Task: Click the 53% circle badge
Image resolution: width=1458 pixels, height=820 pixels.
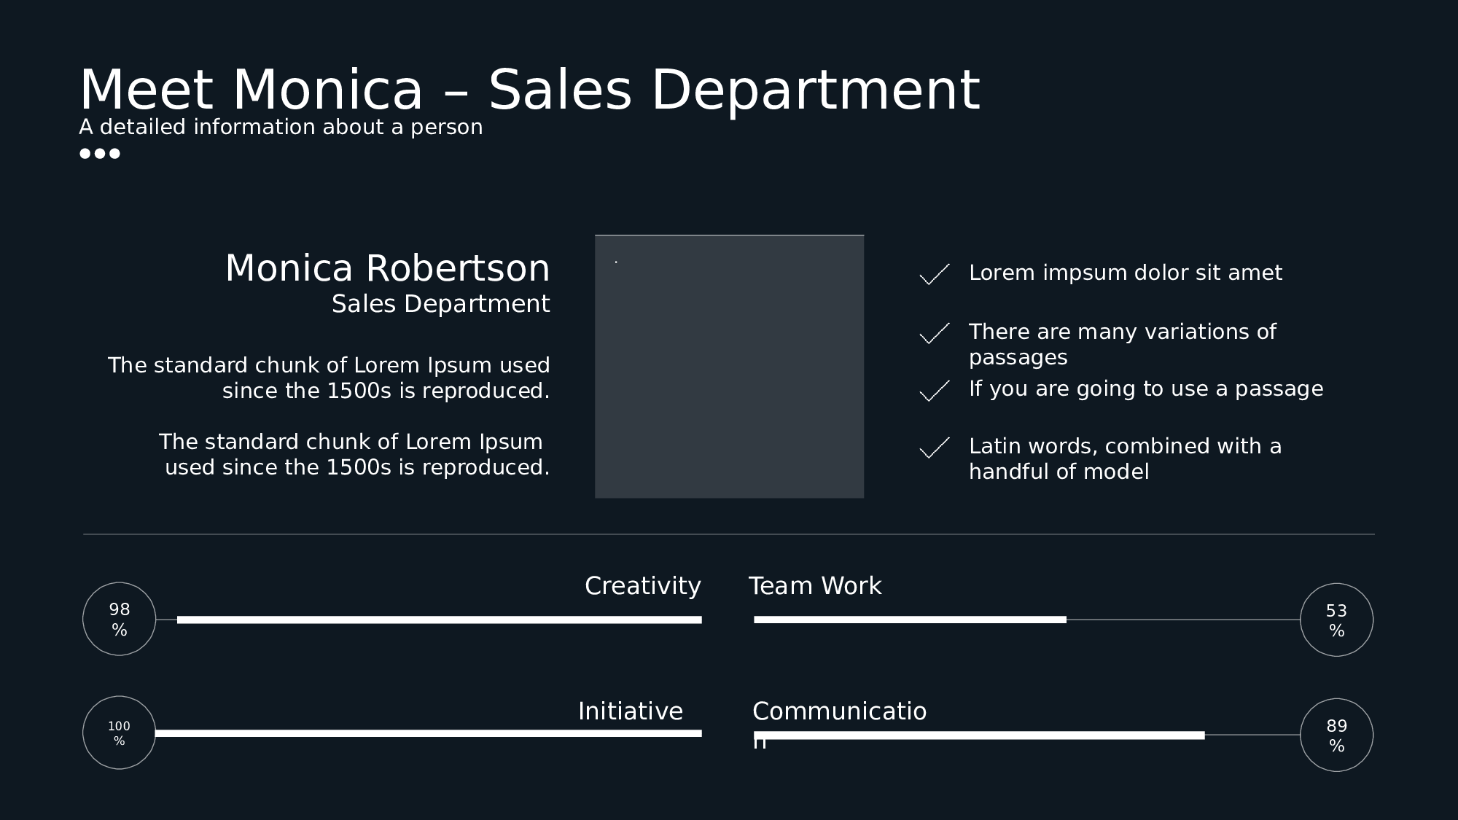Action: tap(1336, 620)
